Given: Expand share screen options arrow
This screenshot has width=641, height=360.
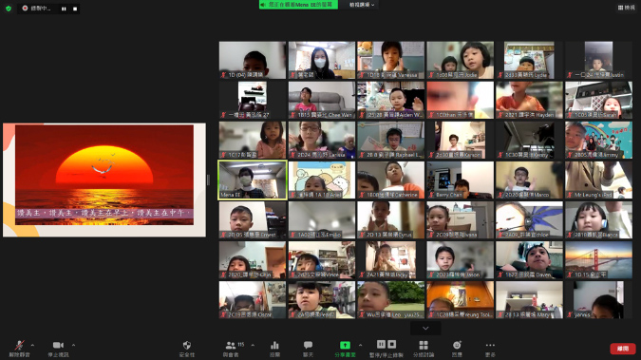Looking at the screenshot, I should tap(360, 345).
